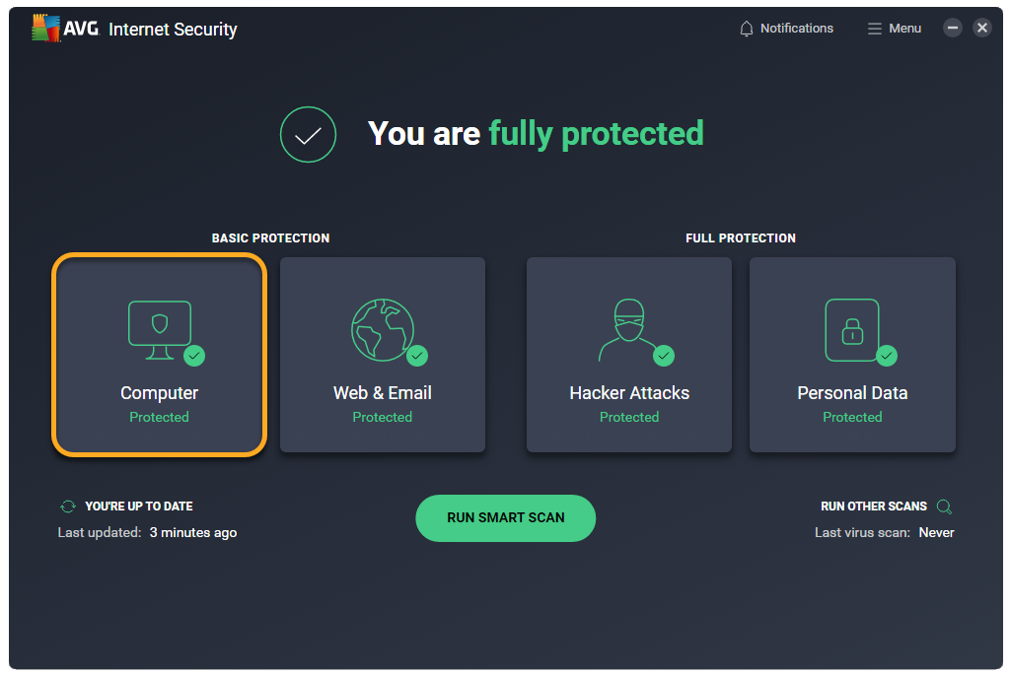This screenshot has height=676, width=1010.
Task: Click the hamburger Menu icon
Action: 875,29
